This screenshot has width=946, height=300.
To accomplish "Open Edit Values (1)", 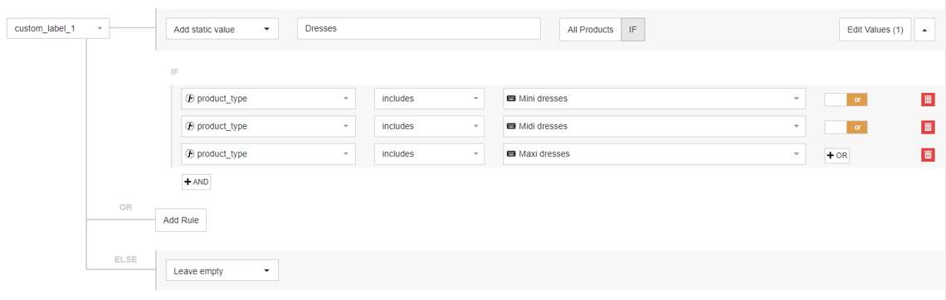I will [x=875, y=30].
